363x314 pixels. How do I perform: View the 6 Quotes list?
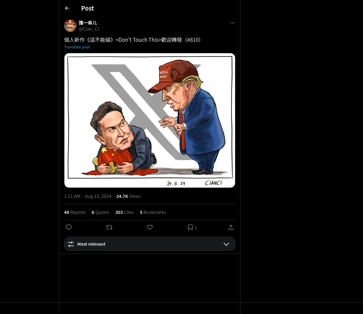point(100,212)
